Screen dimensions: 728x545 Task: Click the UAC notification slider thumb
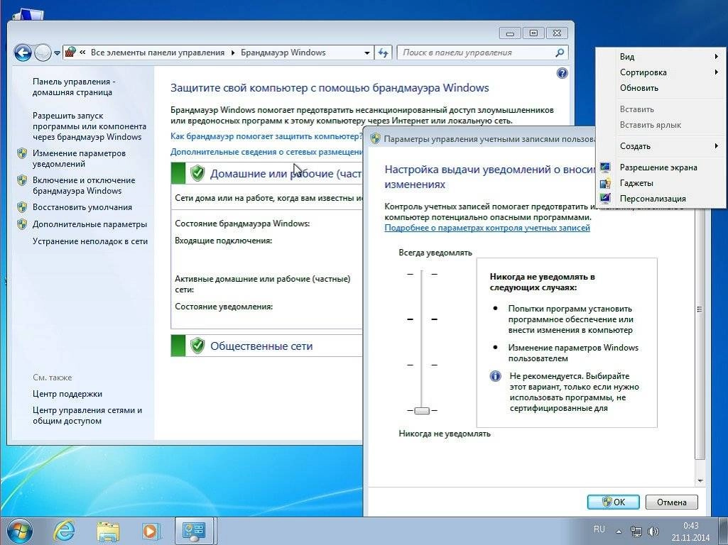click(x=422, y=410)
